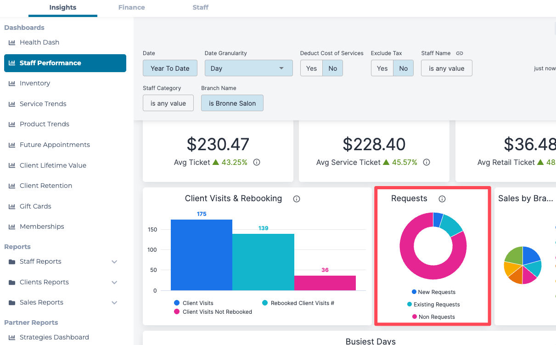This screenshot has width=556, height=345.
Task: Switch to the Finance tab
Action: coord(131,7)
